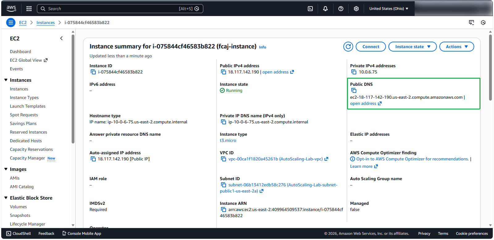Click the terminal arrow icon in breadcrumb bar
The image size is (494, 240).
pos(471,23)
